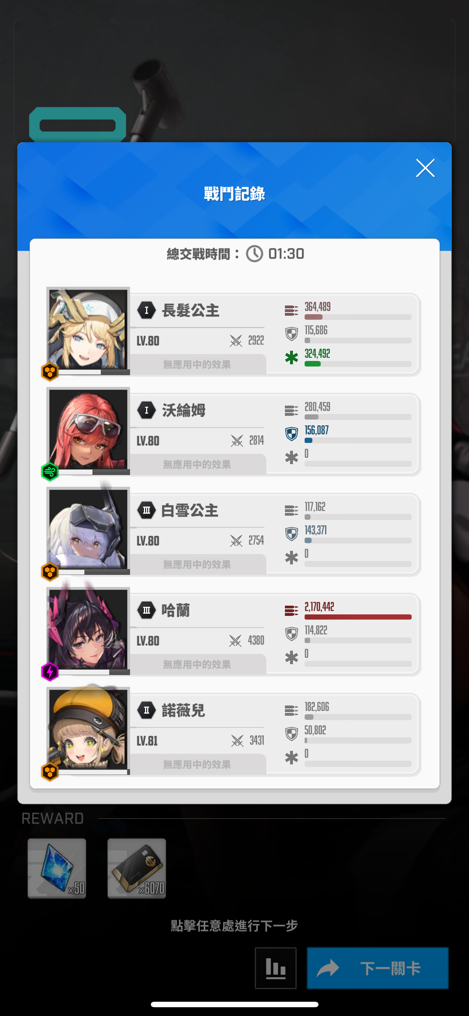The width and height of the screenshot is (469, 1016).
Task: Tap the wind element badge on 沃綸姆
Action: (x=50, y=471)
